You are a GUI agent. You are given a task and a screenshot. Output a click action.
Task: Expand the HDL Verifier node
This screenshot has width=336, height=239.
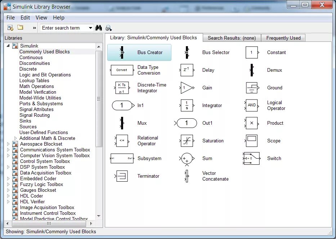pyautogui.click(x=8, y=202)
